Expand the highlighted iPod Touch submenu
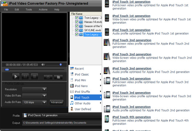 [x=85, y=98]
